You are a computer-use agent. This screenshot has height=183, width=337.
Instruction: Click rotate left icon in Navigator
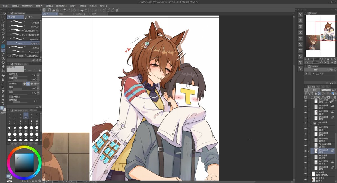322,62
